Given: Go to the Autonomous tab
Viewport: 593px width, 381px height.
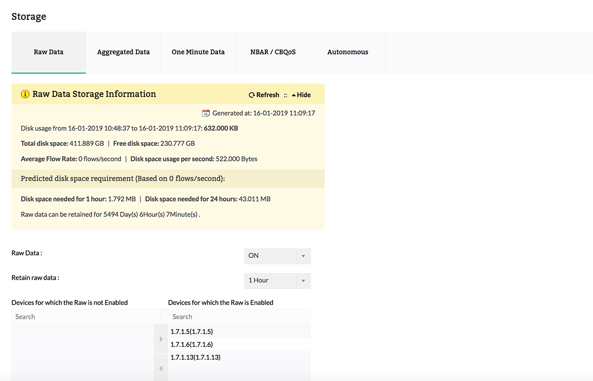Looking at the screenshot, I should pyautogui.click(x=348, y=52).
